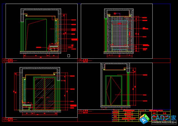Click the top-left view's circular title marker
178x126 pixels.
tap(5, 61)
